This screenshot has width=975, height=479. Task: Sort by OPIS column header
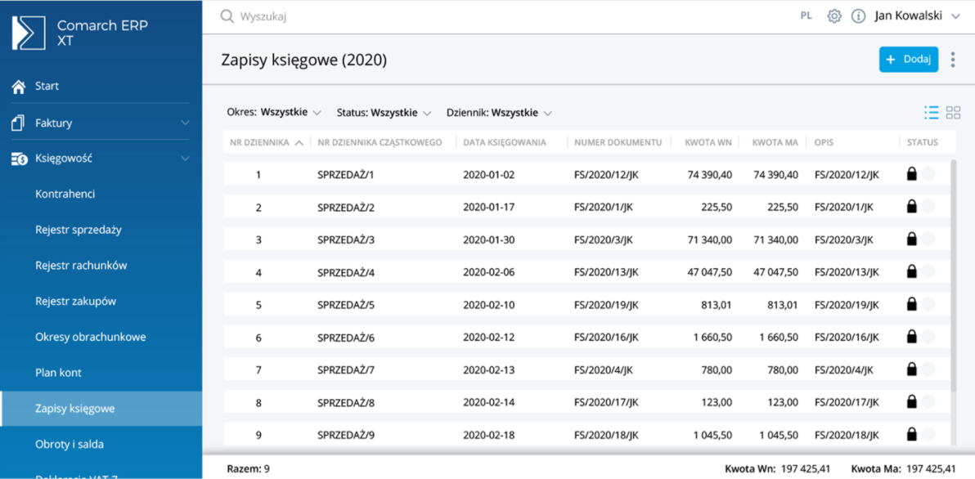824,142
